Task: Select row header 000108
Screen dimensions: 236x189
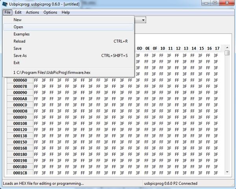Action: 20,123
